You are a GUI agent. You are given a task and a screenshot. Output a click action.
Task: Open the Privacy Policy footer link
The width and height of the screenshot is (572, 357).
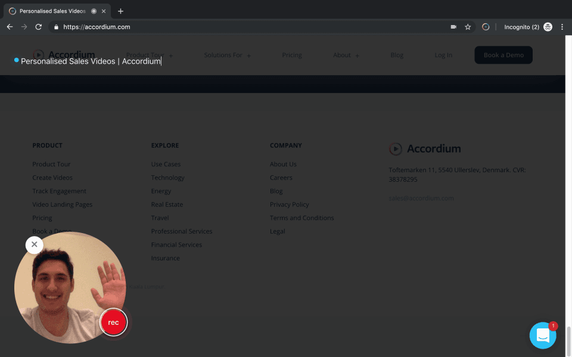click(290, 204)
